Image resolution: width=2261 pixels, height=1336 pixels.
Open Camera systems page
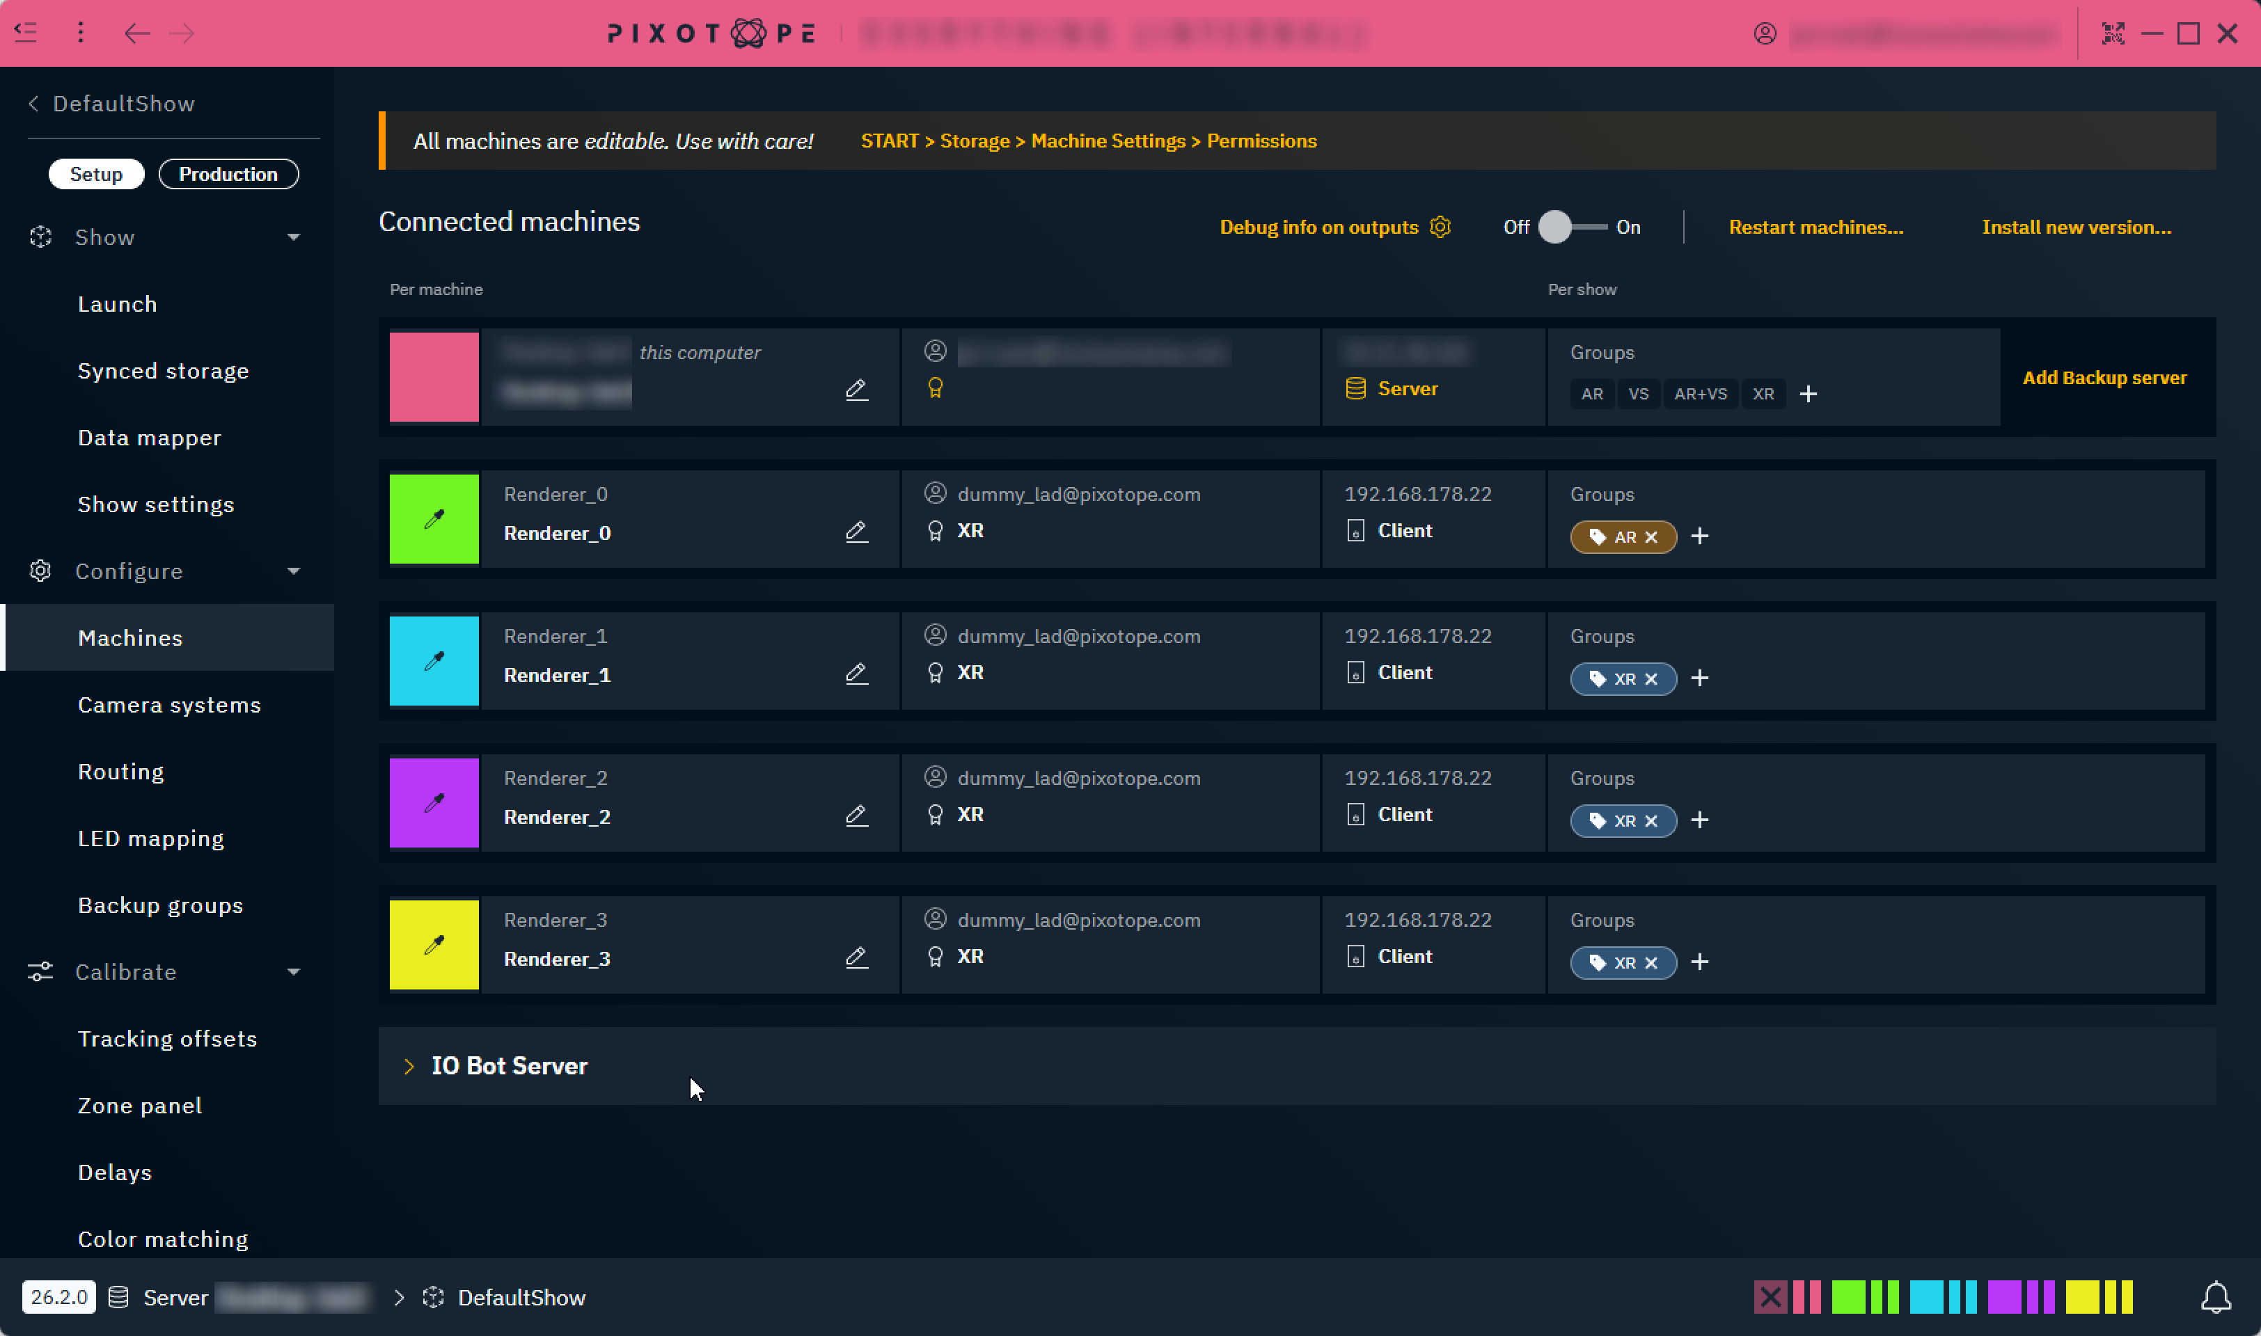click(x=169, y=705)
